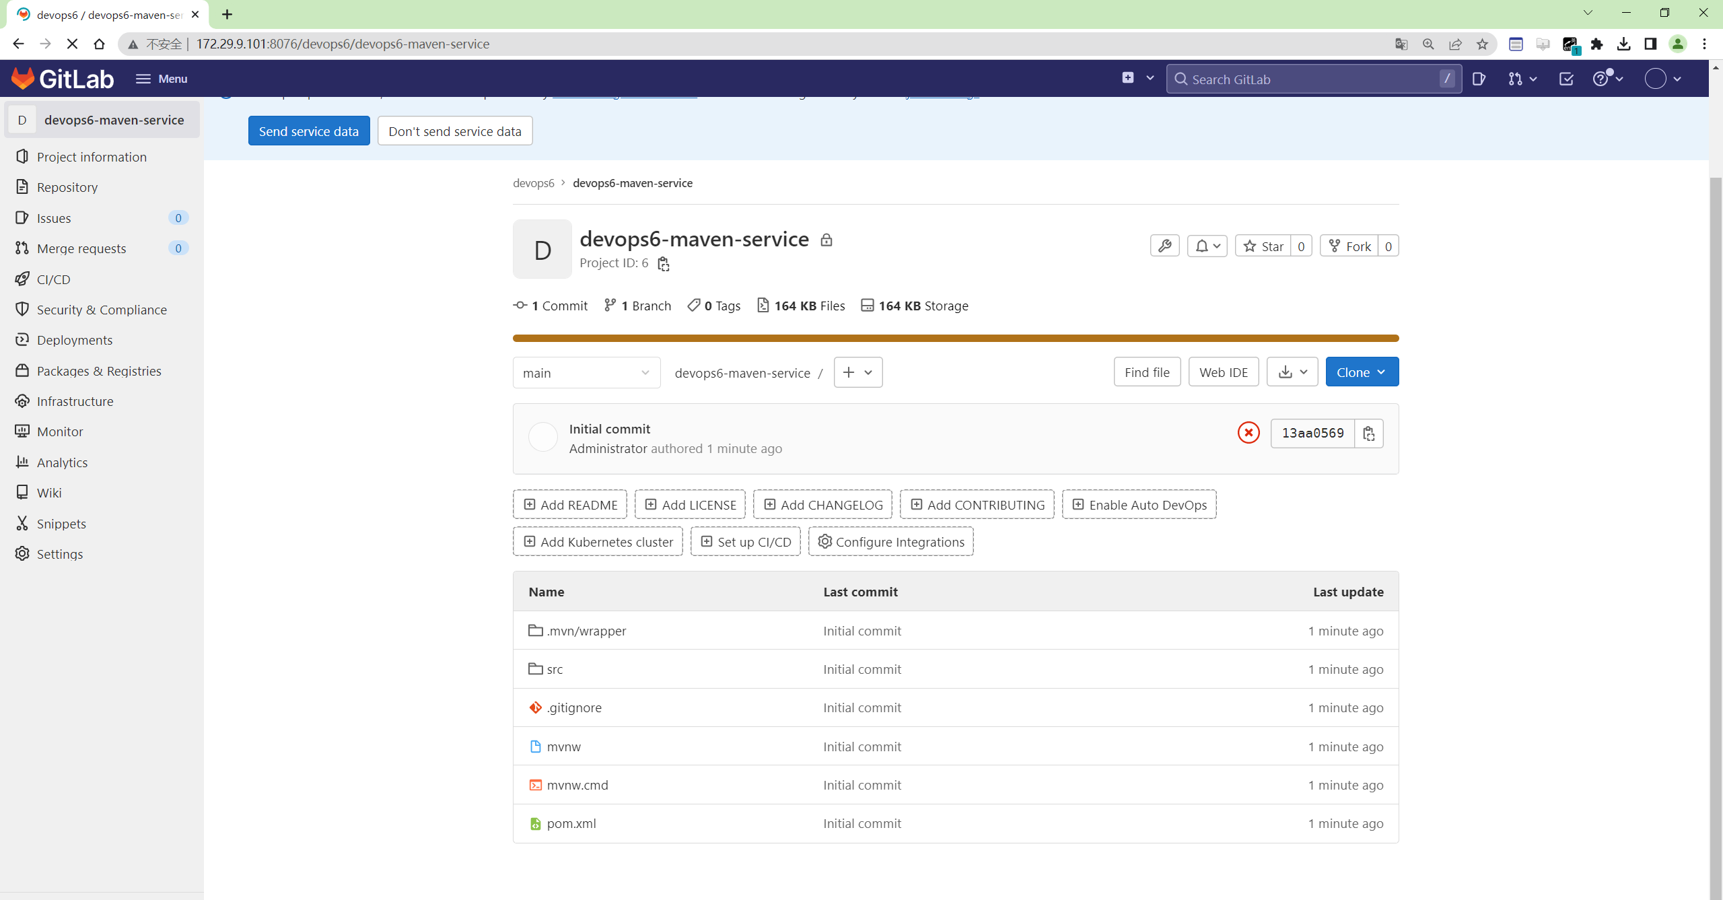
Task: Bookmark page with browser star icon
Action: [1482, 44]
